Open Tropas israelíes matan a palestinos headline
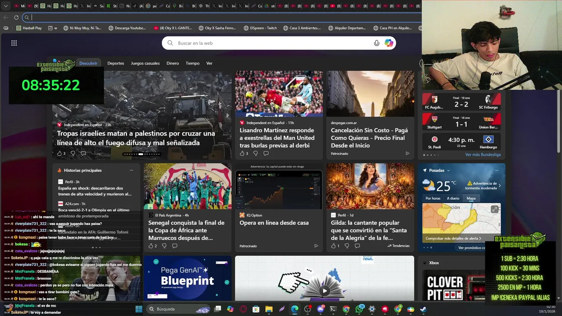This screenshot has height=316, width=562. [x=136, y=138]
